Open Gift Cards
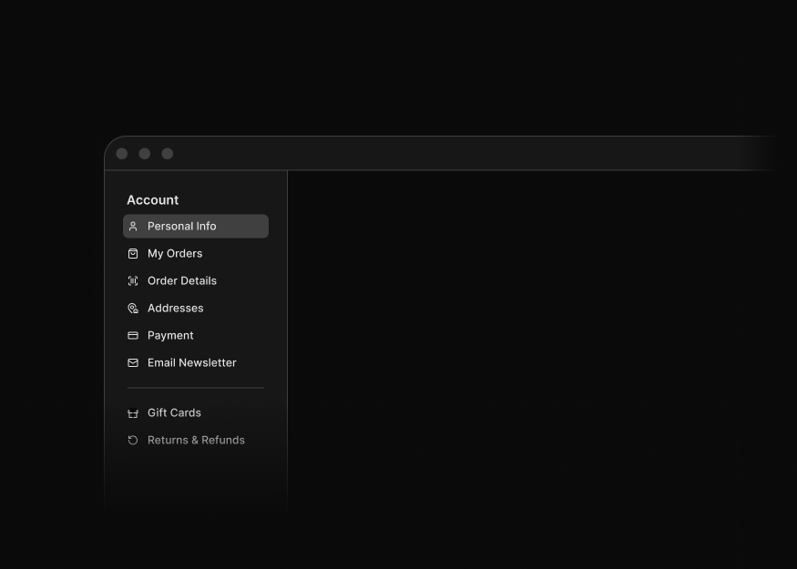The image size is (797, 569). (196, 413)
